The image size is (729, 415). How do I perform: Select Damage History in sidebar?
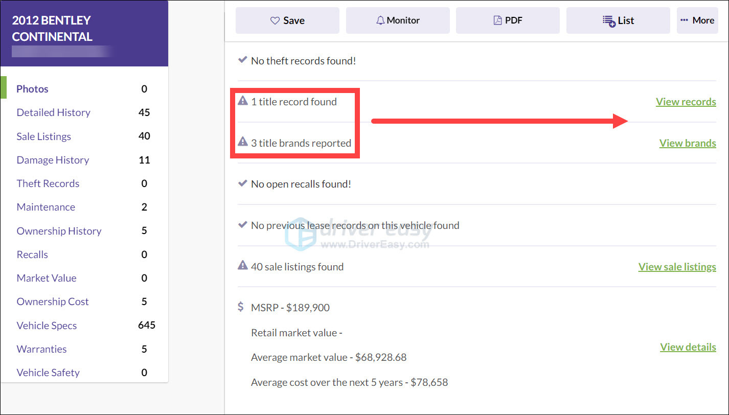[x=53, y=160]
